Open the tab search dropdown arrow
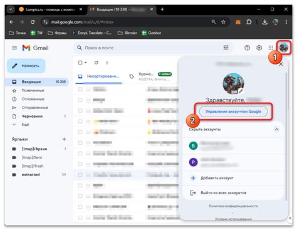This screenshot has height=230, width=297. 11,9
